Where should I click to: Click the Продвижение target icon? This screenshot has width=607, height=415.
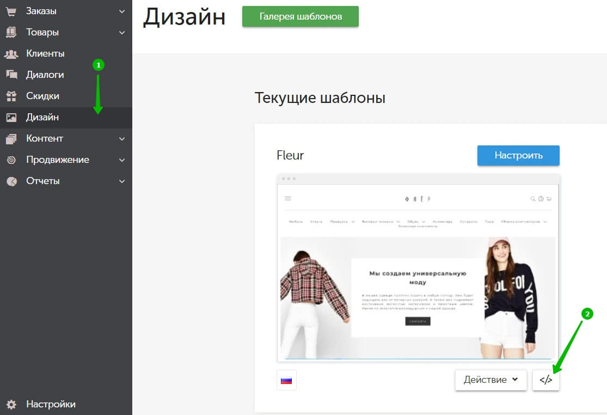[x=11, y=160]
